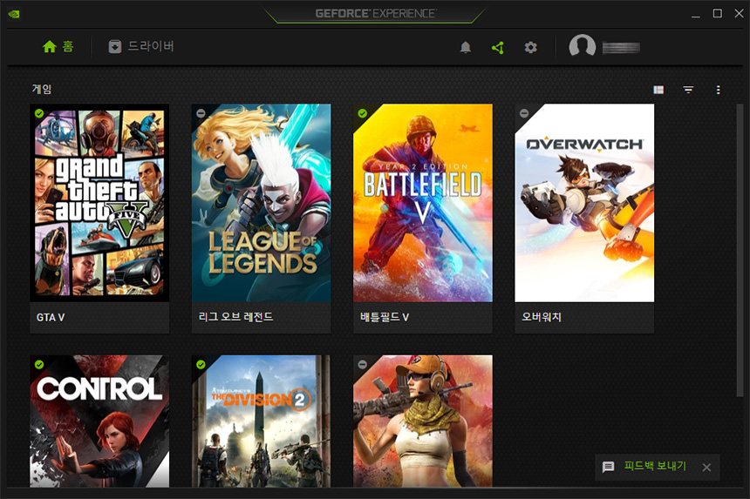The image size is (750, 499).
Task: Open the games filter icon
Action: [688, 90]
